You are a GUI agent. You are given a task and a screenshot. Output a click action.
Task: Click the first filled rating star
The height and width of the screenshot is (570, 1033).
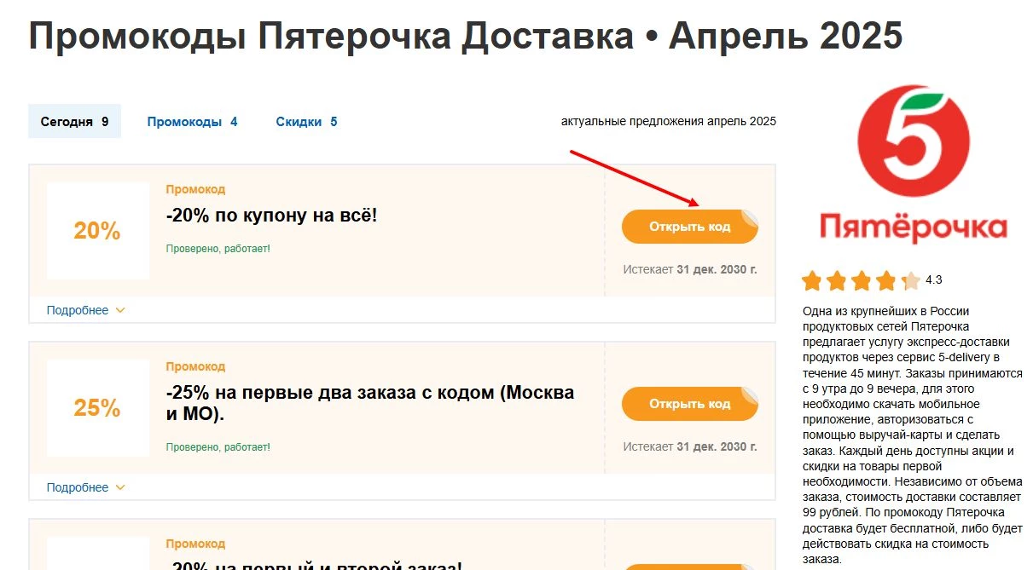tap(810, 279)
